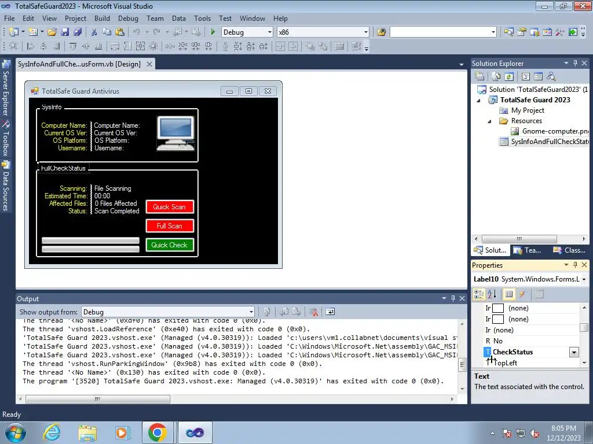Open the Project menu

click(x=75, y=18)
